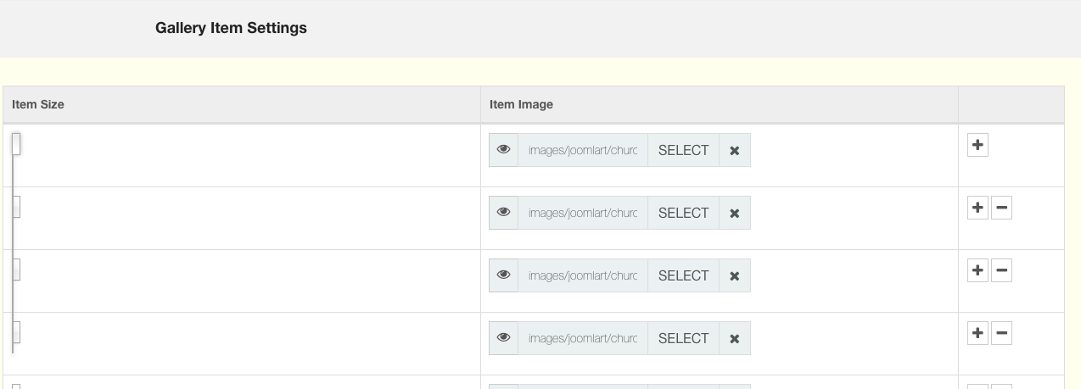
Task: Insert a row after the fourth item
Action: [977, 333]
